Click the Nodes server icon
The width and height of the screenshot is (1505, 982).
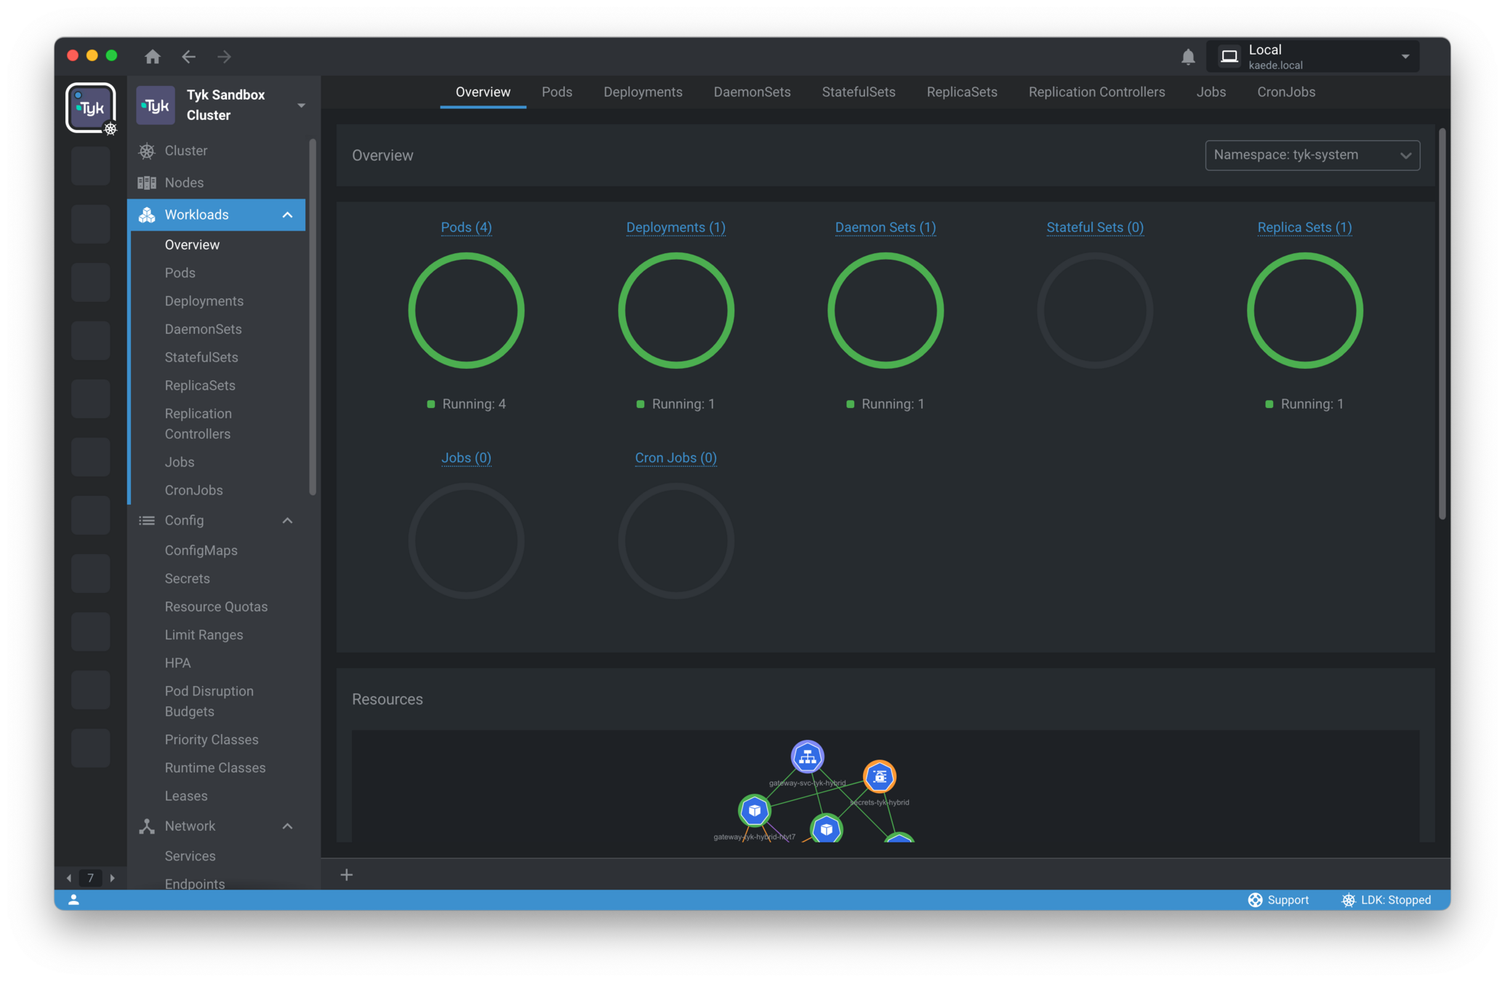pos(147,183)
